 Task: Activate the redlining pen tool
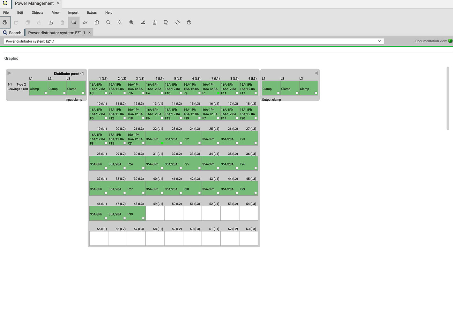point(143,22)
